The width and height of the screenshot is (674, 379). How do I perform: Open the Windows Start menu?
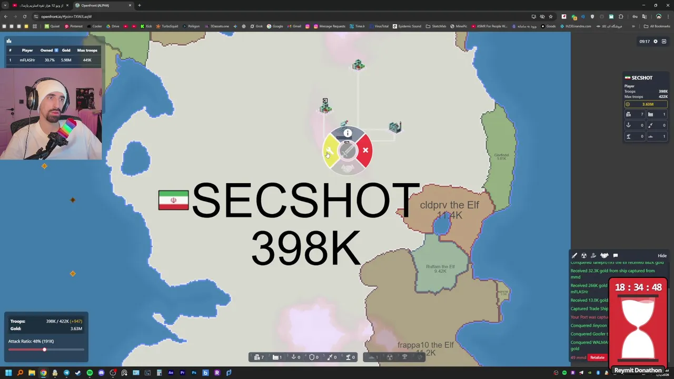click(8, 373)
